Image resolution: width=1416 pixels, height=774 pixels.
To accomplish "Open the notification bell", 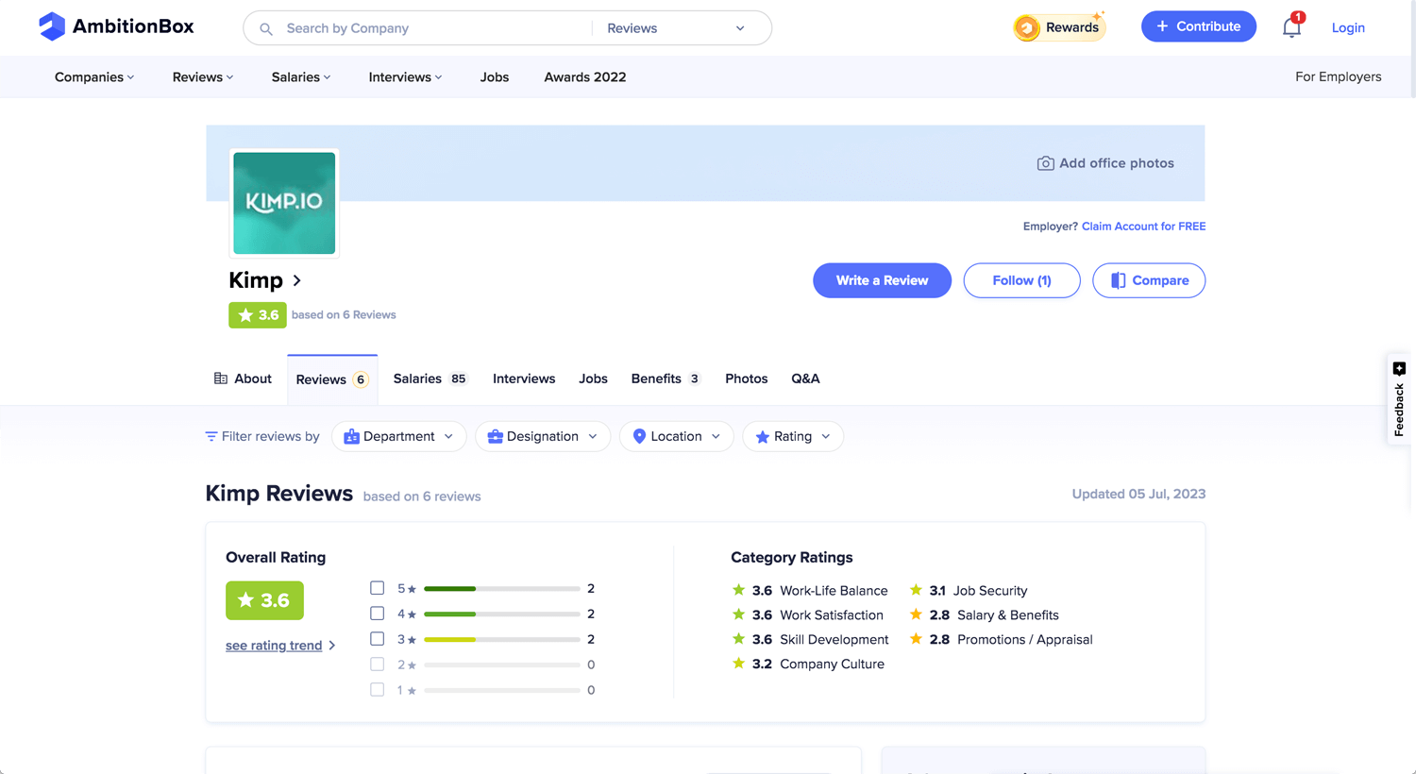I will click(x=1291, y=27).
